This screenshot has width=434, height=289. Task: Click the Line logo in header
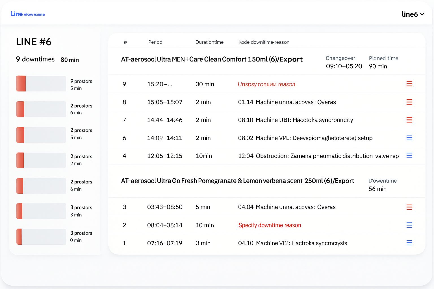28,14
